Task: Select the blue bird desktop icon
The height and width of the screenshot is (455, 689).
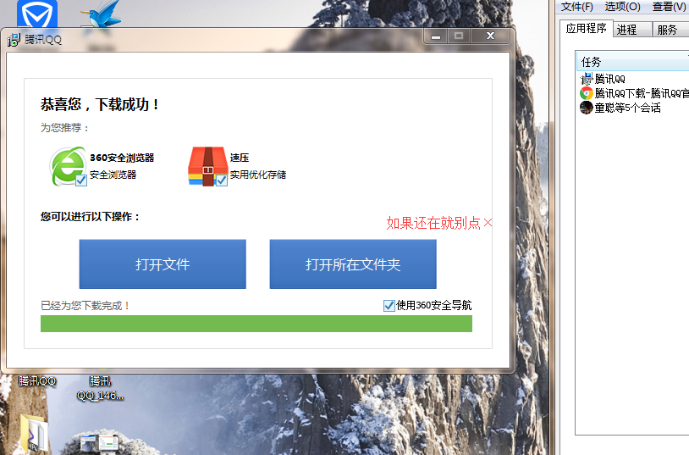Action: coord(102,14)
